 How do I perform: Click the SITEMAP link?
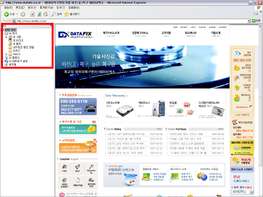click(x=184, y=27)
